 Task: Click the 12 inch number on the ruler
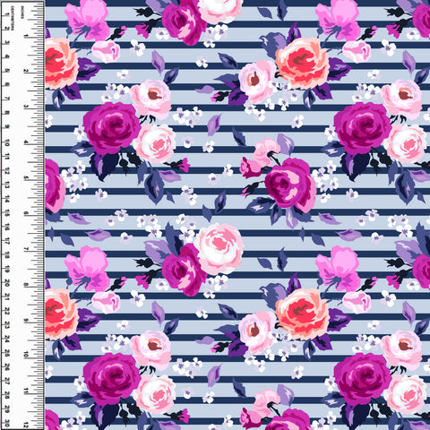pyautogui.click(x=27, y=426)
